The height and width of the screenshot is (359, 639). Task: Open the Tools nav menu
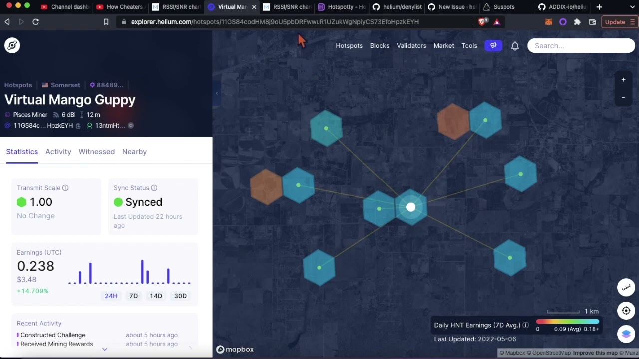tap(469, 46)
